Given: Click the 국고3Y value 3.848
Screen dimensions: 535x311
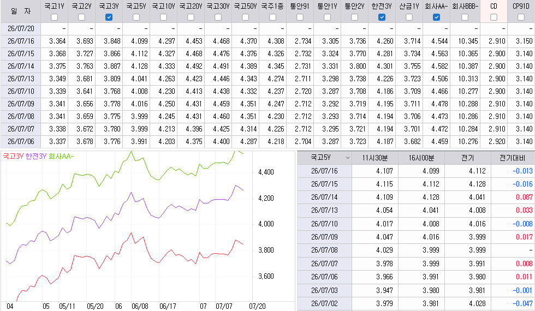Looking at the screenshot, I should pos(112,41).
